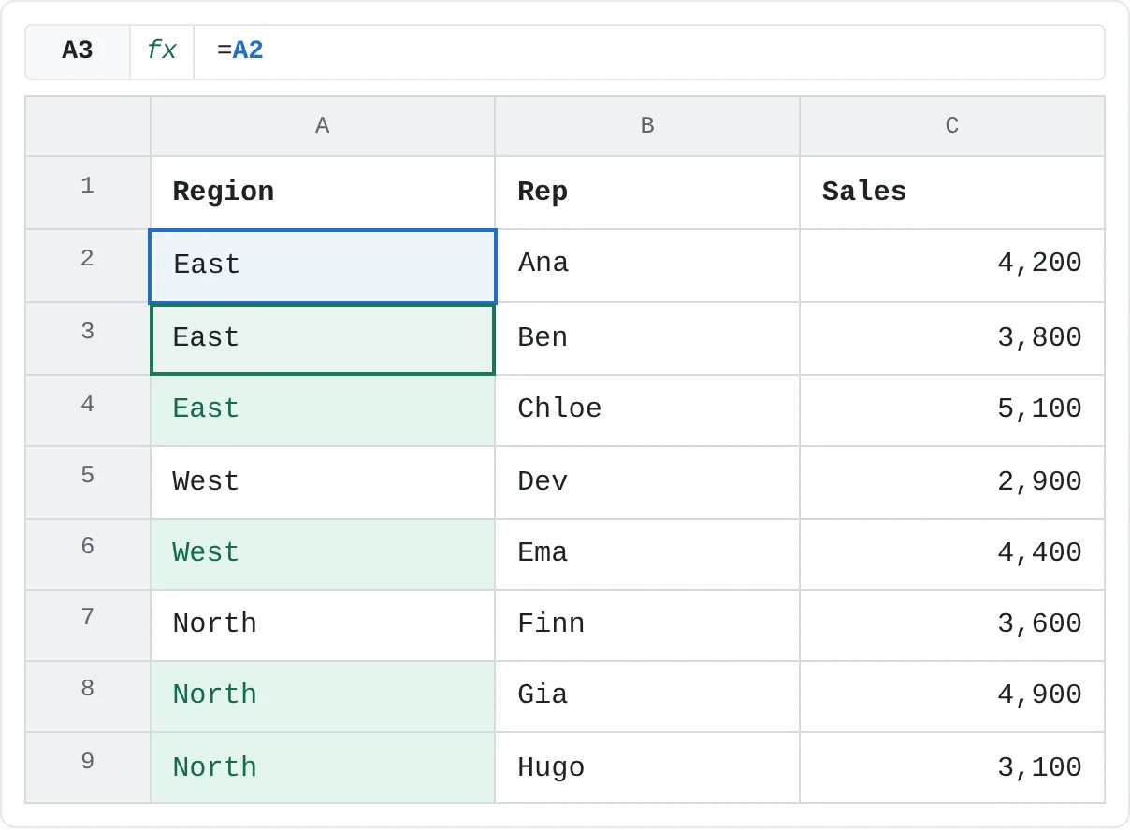1130x830 pixels.
Task: Select row 2 by its row header
Action: (x=88, y=265)
